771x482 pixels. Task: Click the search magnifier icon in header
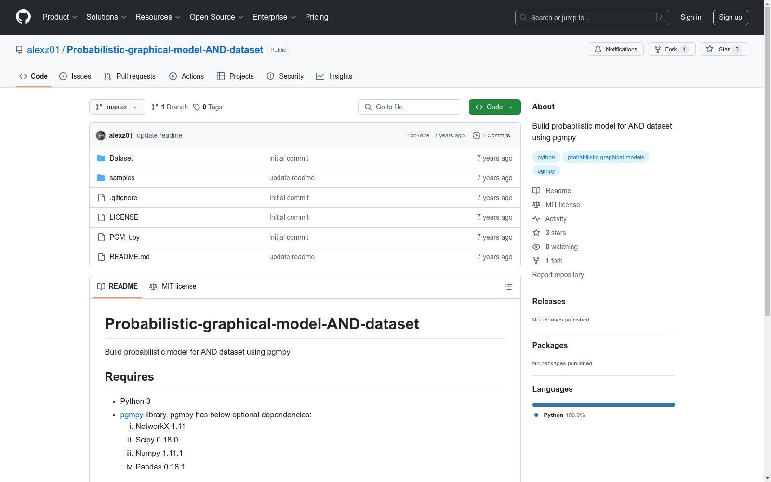(523, 17)
